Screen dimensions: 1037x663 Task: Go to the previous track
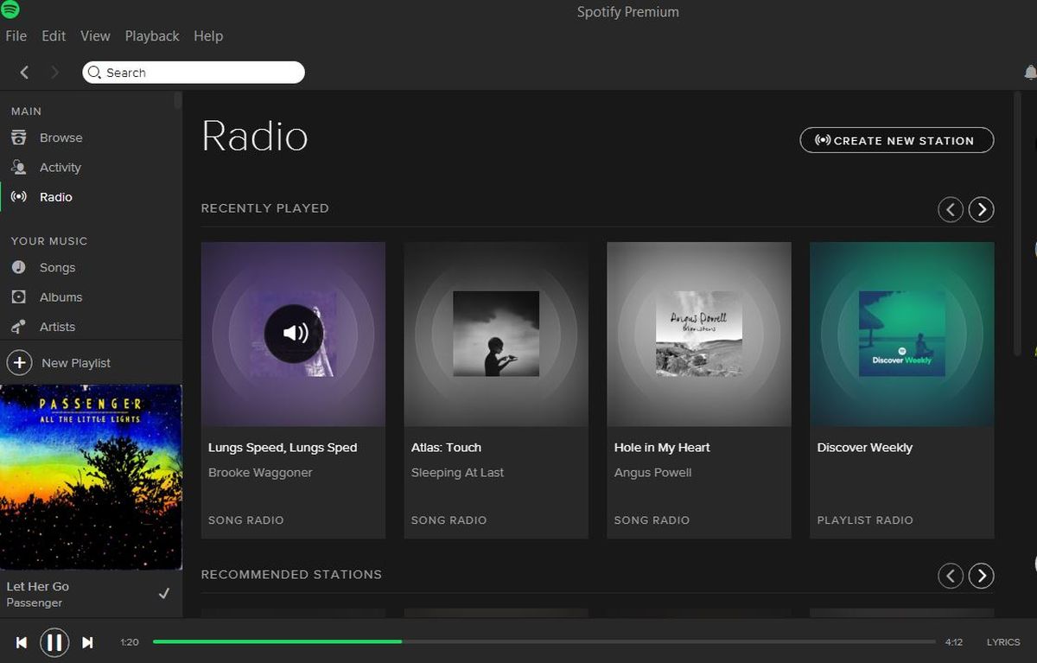(x=22, y=642)
